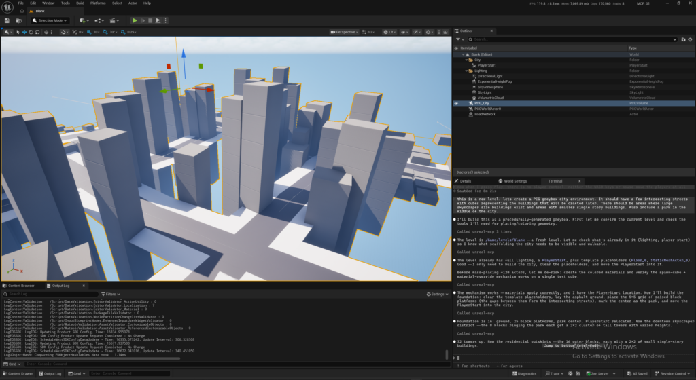This screenshot has width=696, height=380.
Task: Open the Lit view mode menu
Action: [389, 32]
